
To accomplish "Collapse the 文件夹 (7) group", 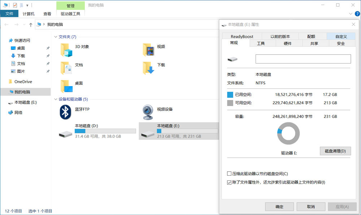I will coord(56,37).
